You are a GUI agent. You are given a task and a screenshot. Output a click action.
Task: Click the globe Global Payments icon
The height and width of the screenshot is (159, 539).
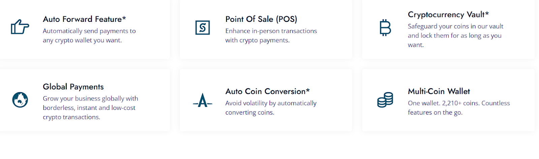[x=20, y=100]
